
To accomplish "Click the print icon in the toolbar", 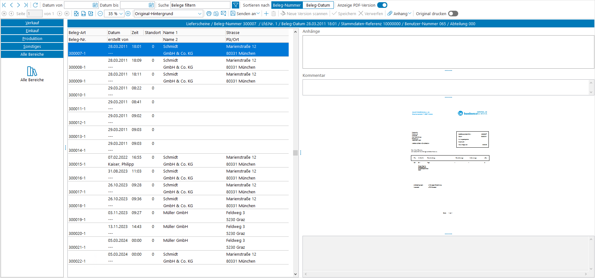I will (x=209, y=14).
